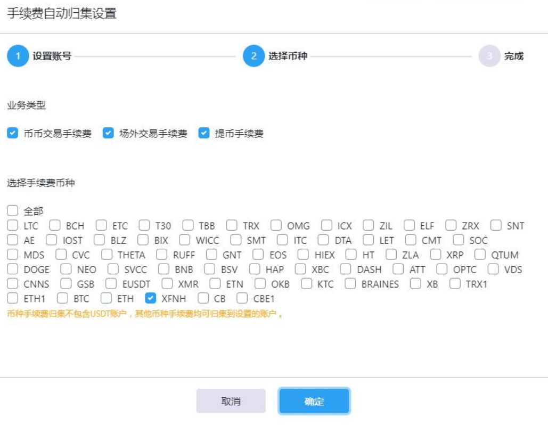Check the CVC currency checkbox
Viewport: 548px width, 425px height.
[x=61, y=255]
